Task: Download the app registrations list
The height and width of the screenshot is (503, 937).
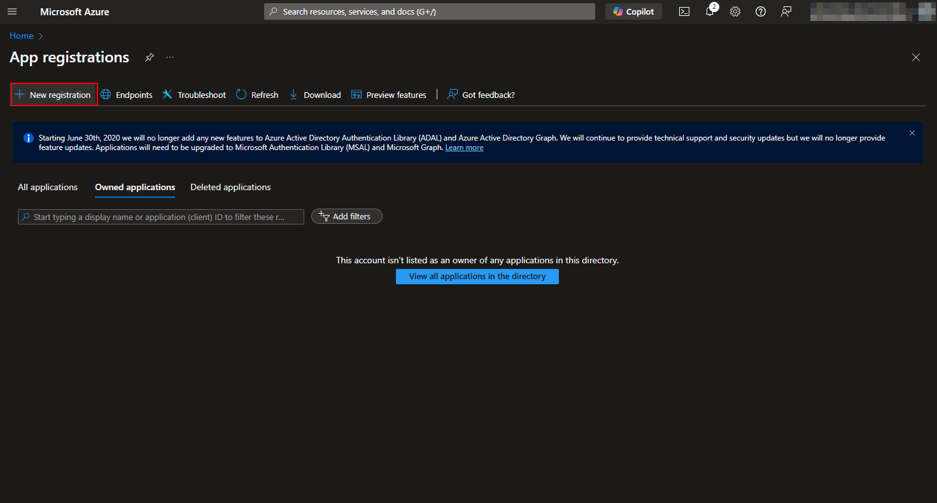Action: pos(315,95)
